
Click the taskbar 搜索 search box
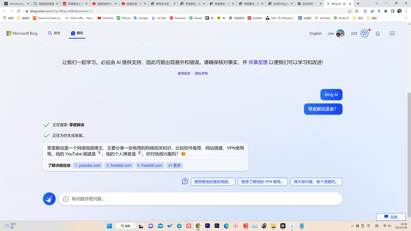(x=126, y=226)
